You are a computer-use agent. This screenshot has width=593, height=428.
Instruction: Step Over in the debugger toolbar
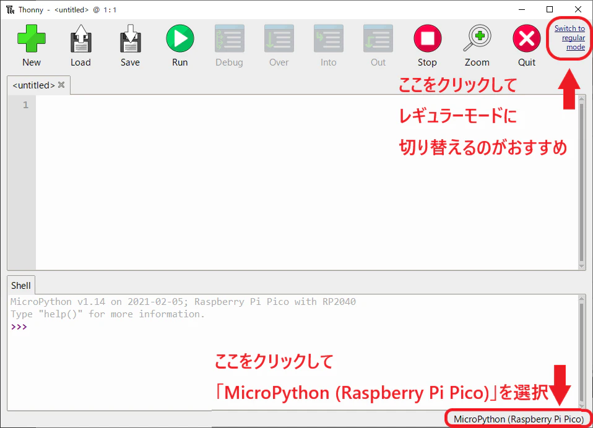coord(279,38)
